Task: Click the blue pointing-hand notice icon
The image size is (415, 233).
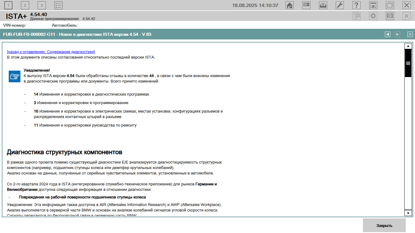Action: point(15,76)
